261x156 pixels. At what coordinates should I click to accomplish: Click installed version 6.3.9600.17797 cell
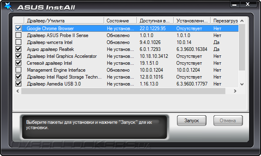192,84
